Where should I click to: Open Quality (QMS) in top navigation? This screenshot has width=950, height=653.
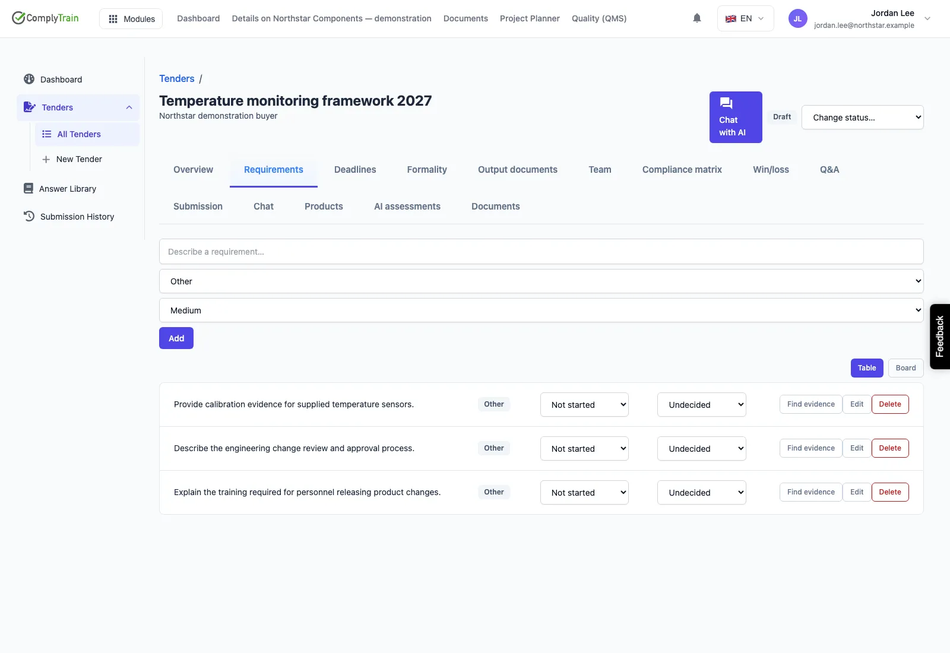(x=599, y=18)
